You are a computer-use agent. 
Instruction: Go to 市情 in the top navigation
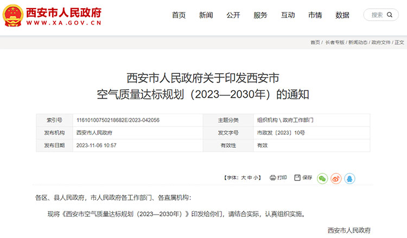point(315,15)
